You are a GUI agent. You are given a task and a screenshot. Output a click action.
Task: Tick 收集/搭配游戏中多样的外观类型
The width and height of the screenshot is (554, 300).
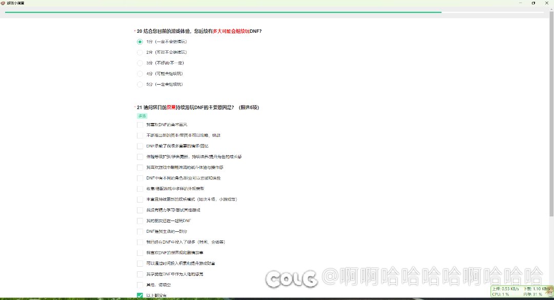pyautogui.click(x=140, y=189)
